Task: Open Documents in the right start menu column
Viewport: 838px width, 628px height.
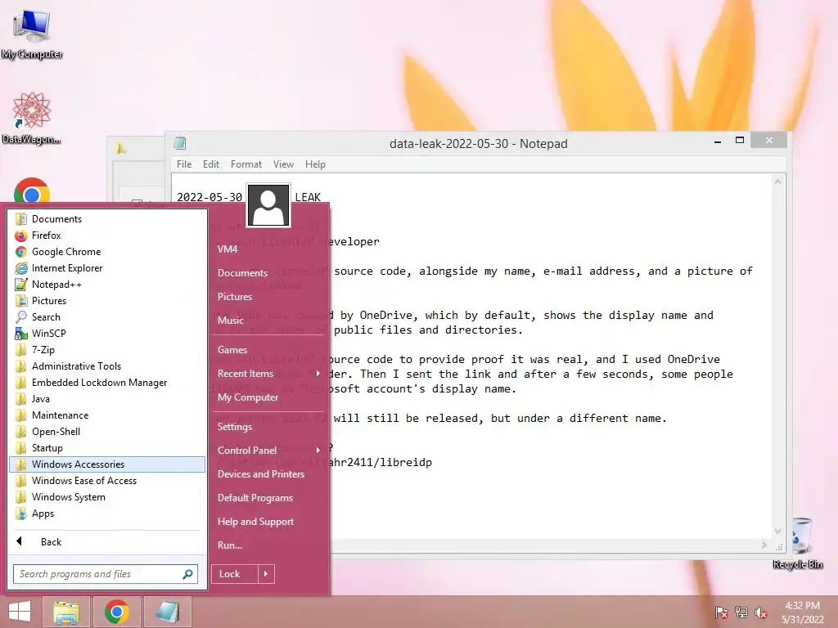Action: point(268,273)
